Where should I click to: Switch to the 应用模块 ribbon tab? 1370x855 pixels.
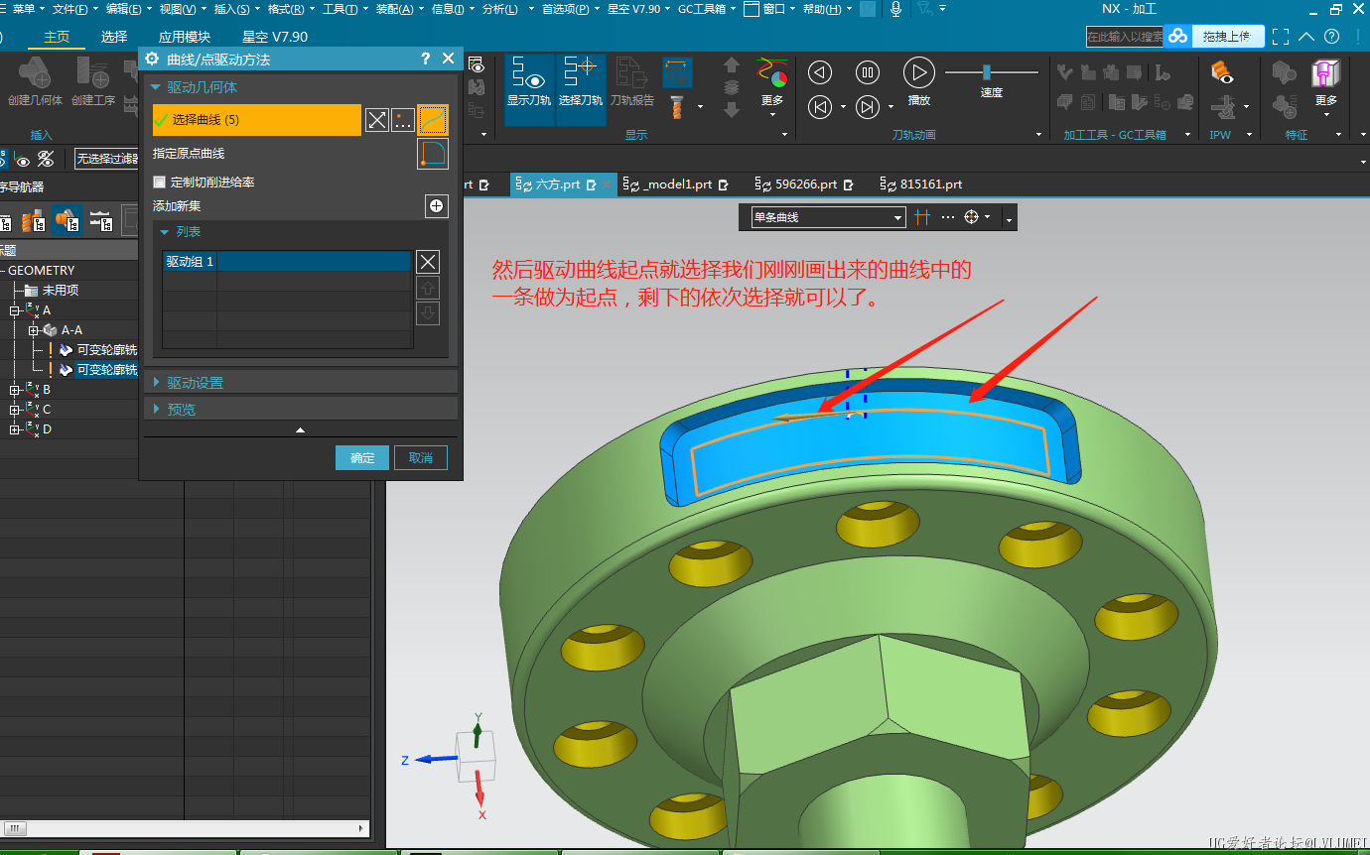point(185,37)
